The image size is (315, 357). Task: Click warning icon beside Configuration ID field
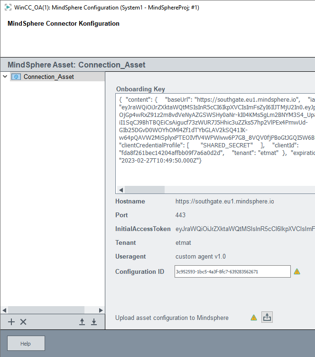[x=297, y=271]
